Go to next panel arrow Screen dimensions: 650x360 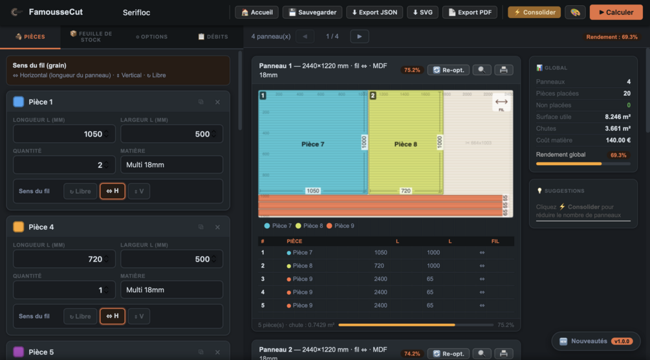click(x=360, y=36)
